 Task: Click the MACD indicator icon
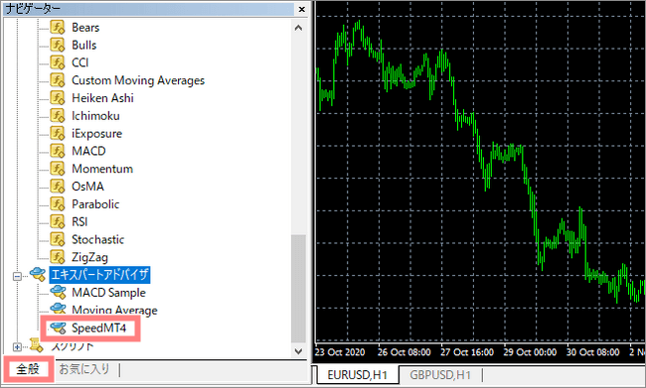(58, 151)
